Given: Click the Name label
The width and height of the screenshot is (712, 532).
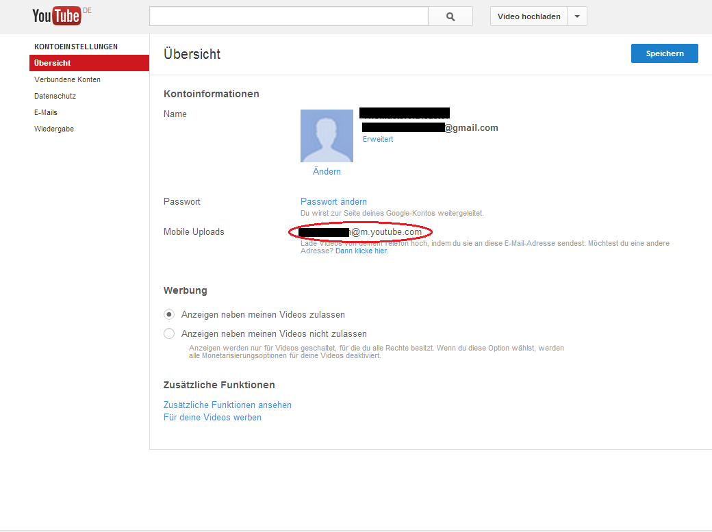Looking at the screenshot, I should point(175,114).
